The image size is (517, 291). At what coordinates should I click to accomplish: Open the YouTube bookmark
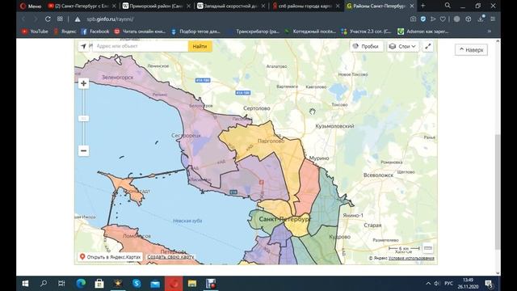[35, 32]
